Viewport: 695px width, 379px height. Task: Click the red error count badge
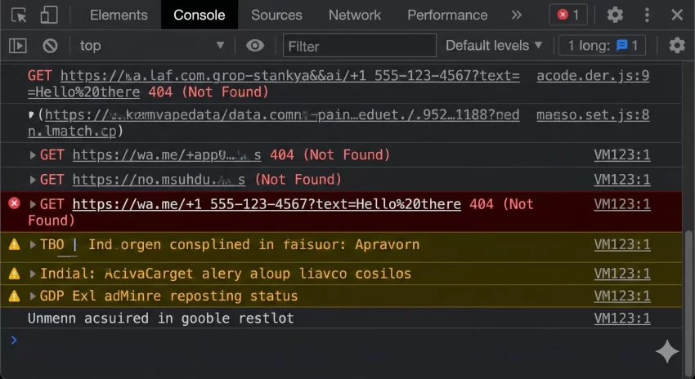click(x=568, y=15)
